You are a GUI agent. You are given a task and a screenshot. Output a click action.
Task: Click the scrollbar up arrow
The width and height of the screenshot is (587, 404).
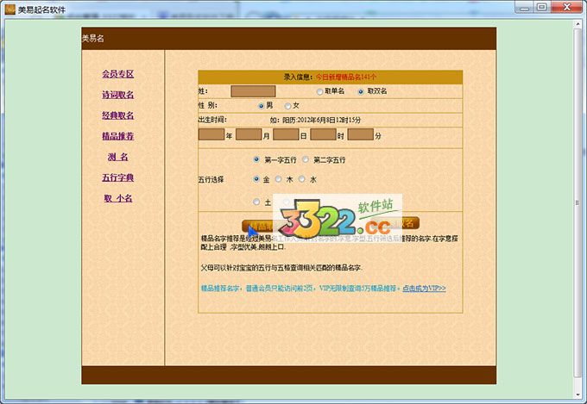tap(578, 23)
